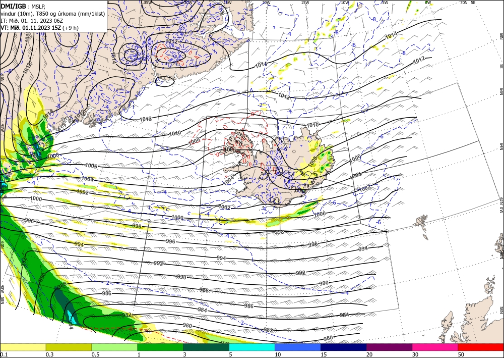Click the "1006" isobar label over the Westfjords

click(x=230, y=149)
